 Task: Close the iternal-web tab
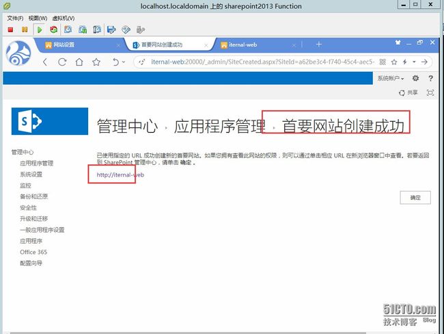(294, 45)
